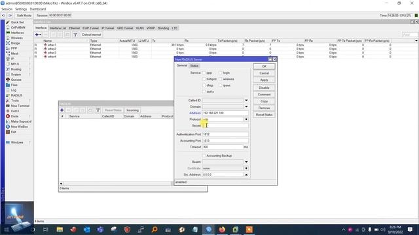This screenshot has height=235, width=419.
Task: Open Quick Set in the sidebar
Action: tap(17, 22)
